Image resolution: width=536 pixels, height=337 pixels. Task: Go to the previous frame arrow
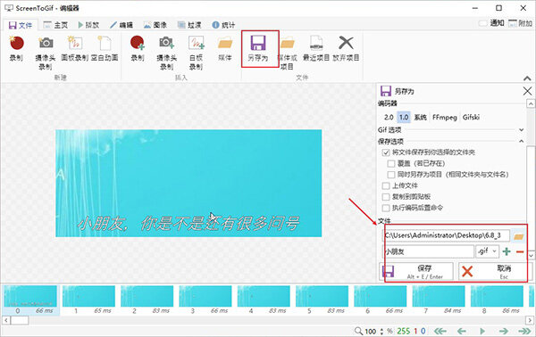(x=462, y=331)
